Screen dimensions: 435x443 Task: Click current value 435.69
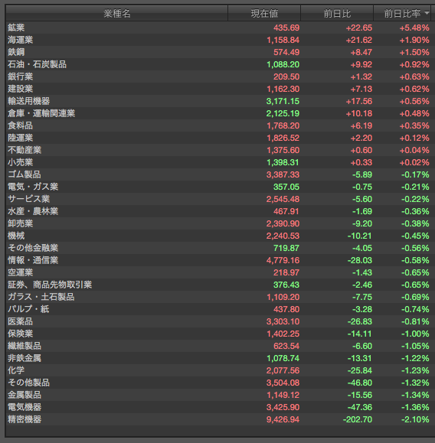pos(286,28)
